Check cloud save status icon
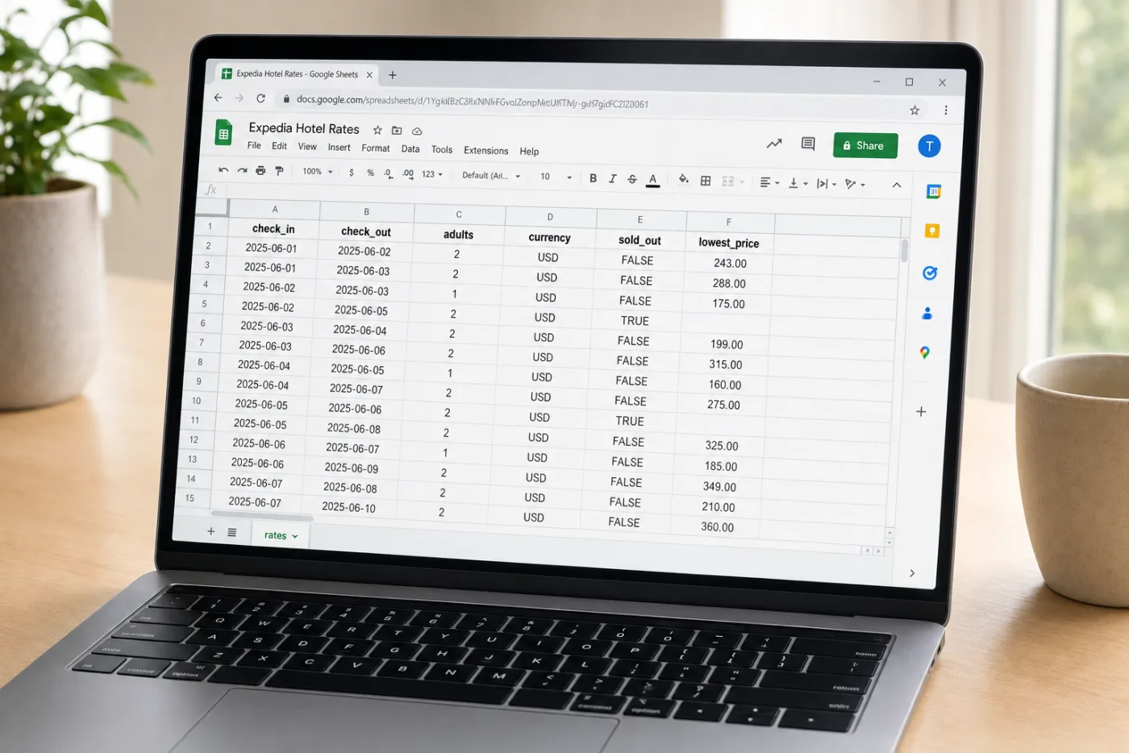 tap(417, 131)
